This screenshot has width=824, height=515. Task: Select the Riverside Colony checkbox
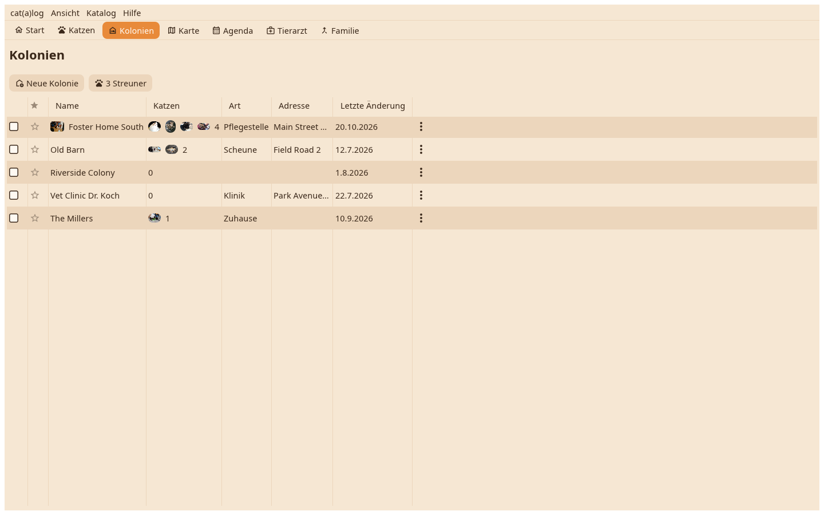[14, 172]
